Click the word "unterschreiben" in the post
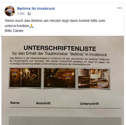 click(17, 26)
